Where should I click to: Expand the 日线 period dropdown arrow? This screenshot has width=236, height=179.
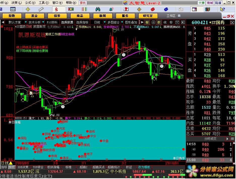click(x=104, y=22)
